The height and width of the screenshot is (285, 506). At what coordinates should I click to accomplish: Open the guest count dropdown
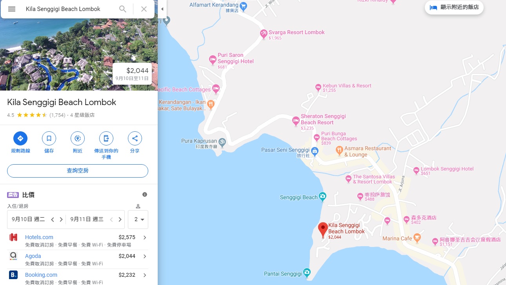tap(138, 220)
